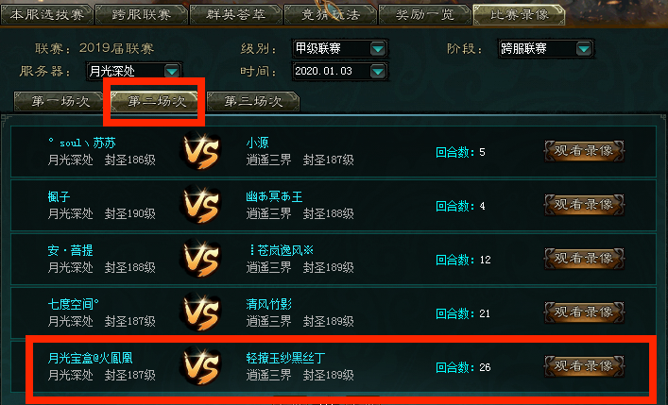Open the 奖励一览 tab
Screen dimensions: 668x405
[x=425, y=14]
